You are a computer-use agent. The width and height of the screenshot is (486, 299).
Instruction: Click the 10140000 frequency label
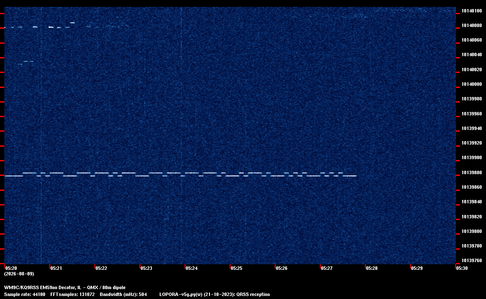click(472, 84)
